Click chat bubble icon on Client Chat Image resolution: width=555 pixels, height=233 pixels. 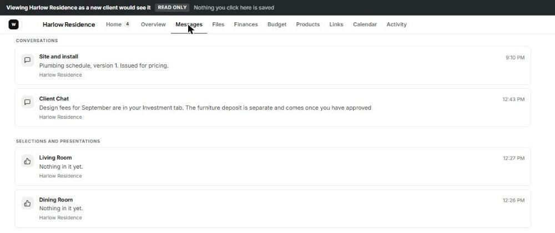click(27, 102)
